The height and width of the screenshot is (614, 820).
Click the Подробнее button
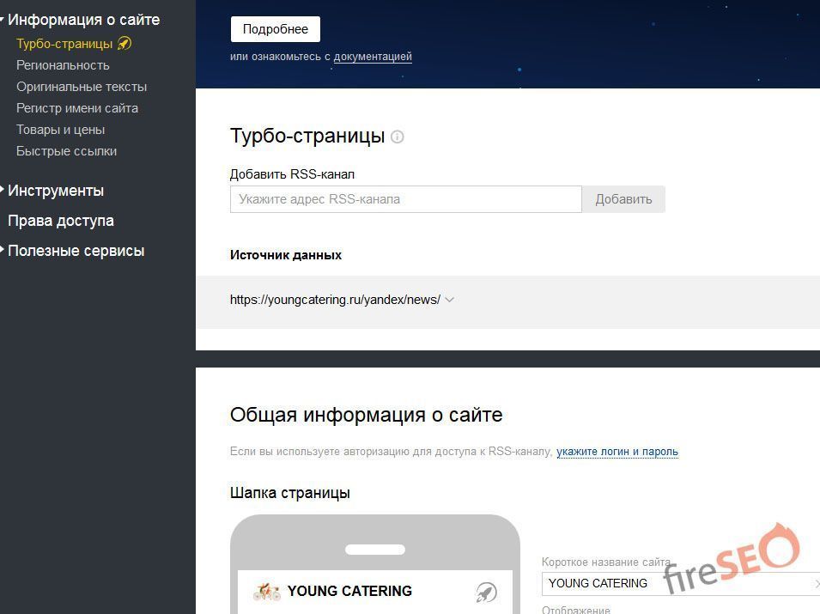[x=275, y=28]
